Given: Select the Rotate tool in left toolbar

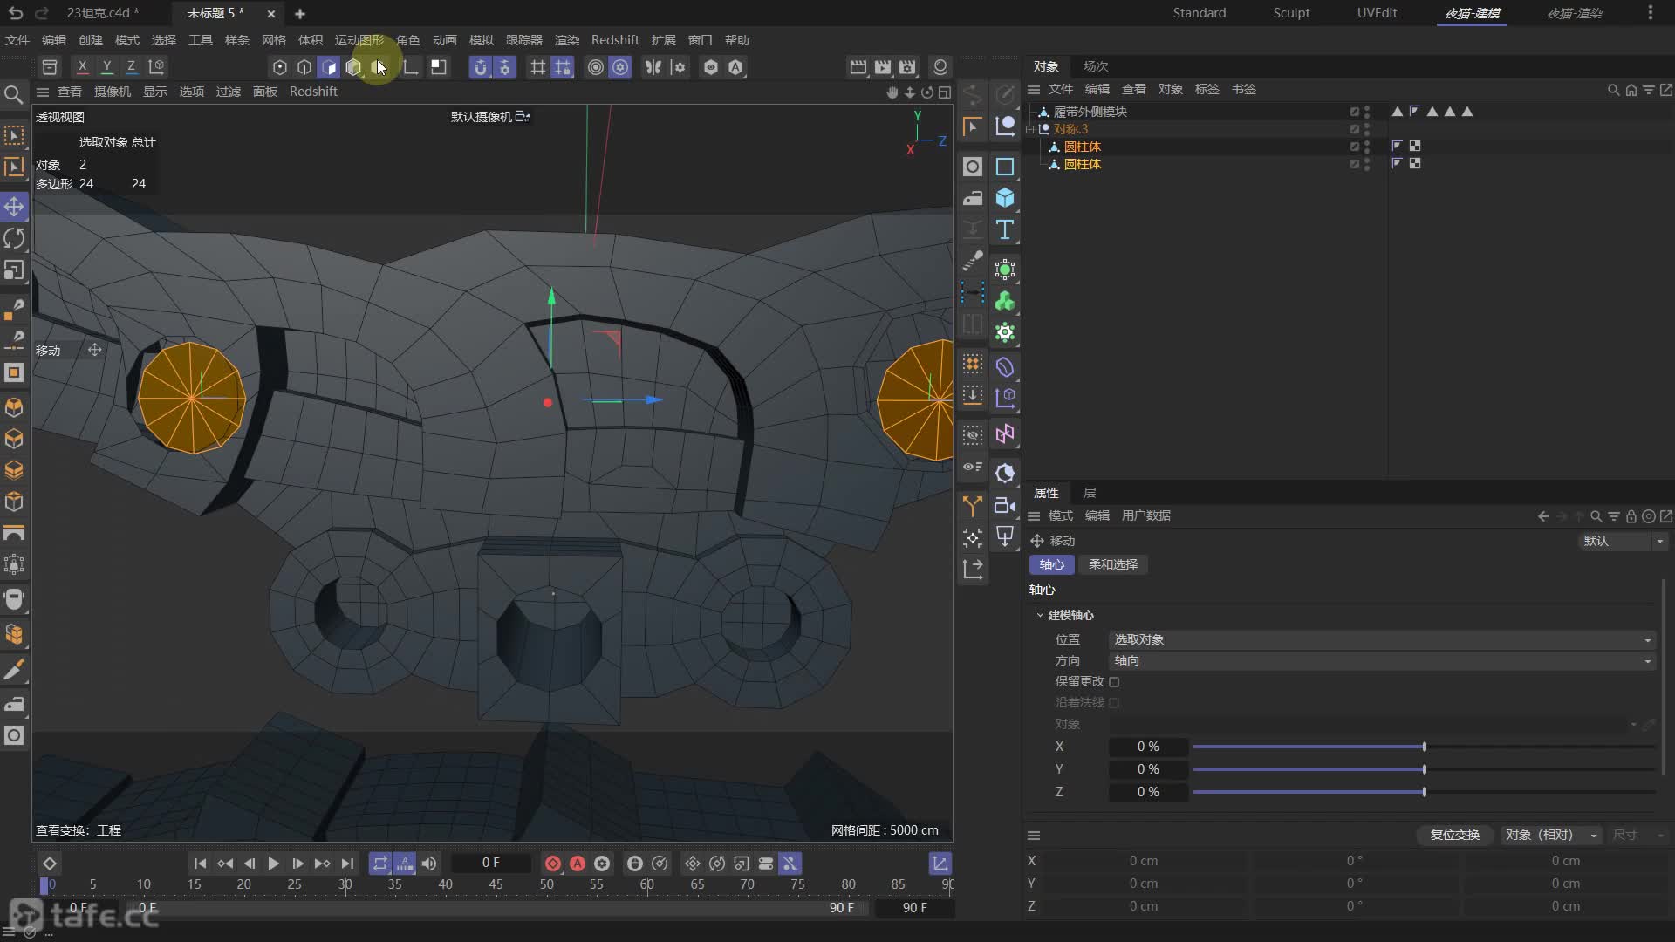Looking at the screenshot, I should click(15, 238).
